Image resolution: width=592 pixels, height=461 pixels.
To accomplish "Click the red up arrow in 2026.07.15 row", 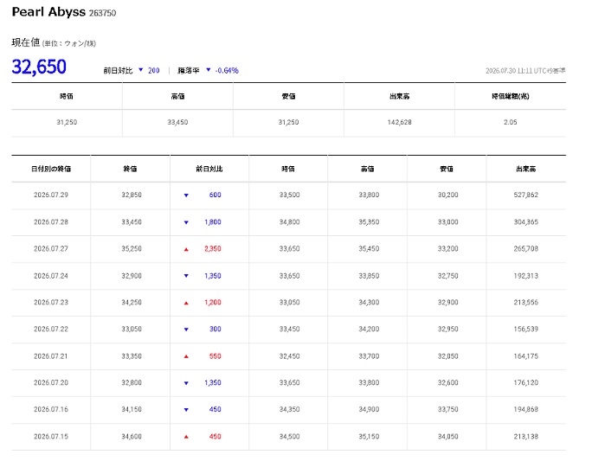I will pyautogui.click(x=186, y=437).
